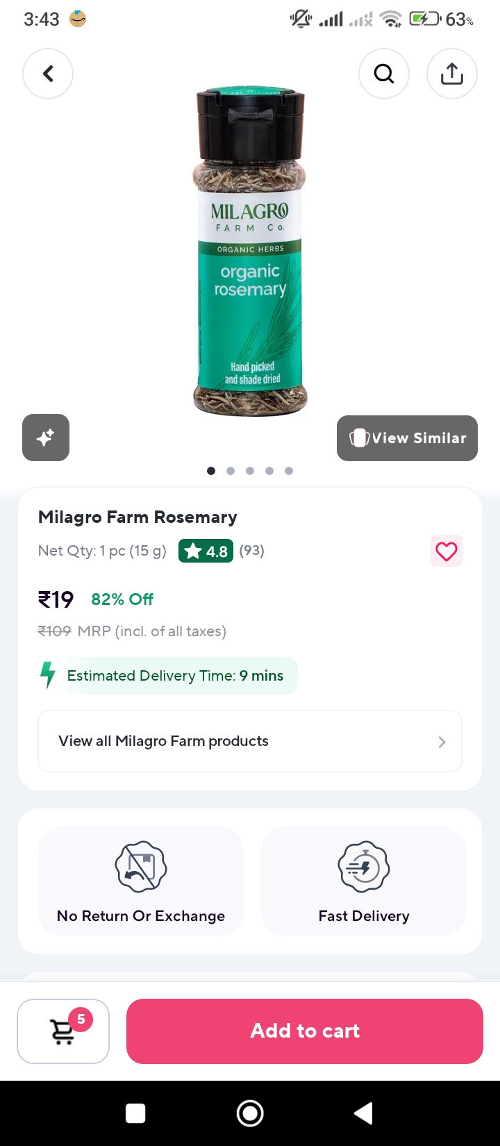
Task: Toggle the wishlist heart for Rosemary
Action: point(447,551)
